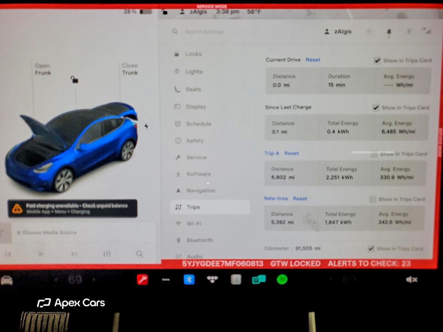Tap the HomeLink garage icon in header
The width and height of the screenshot is (443, 332).
[x=369, y=31]
